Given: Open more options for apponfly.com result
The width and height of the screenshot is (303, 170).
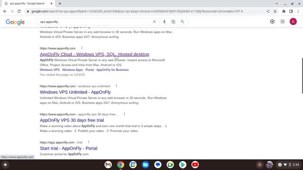Looking at the screenshot, I should click(x=82, y=48).
